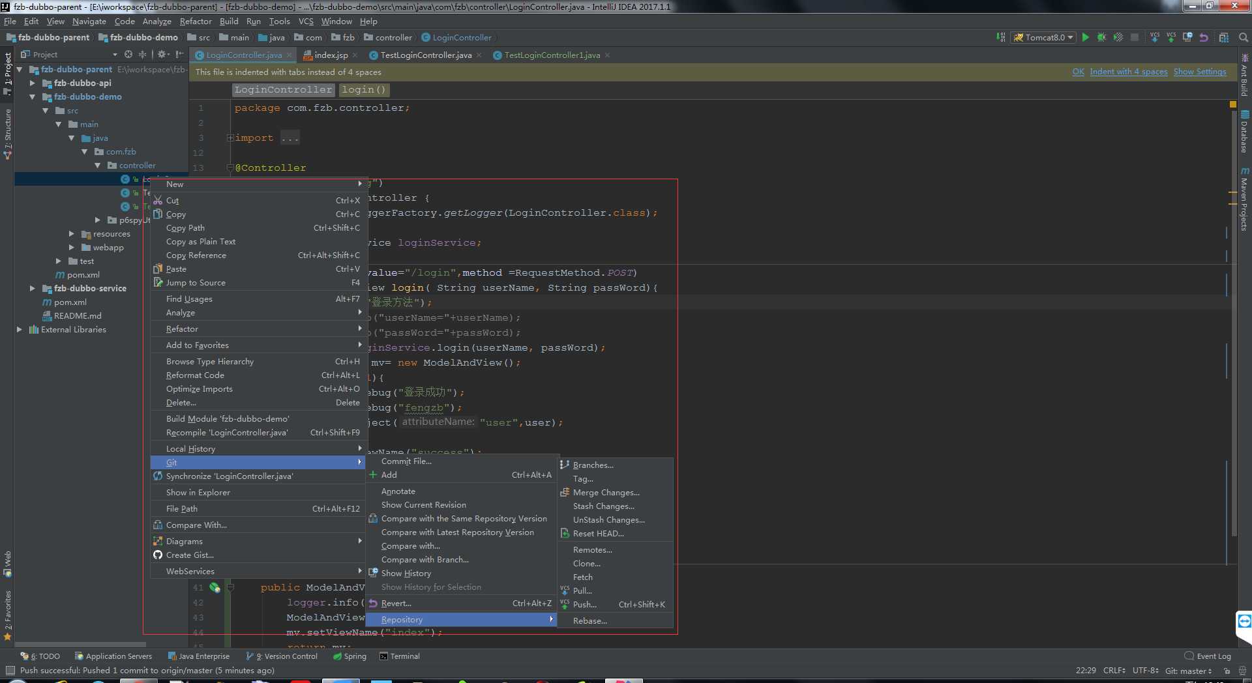The width and height of the screenshot is (1252, 683).
Task: Open Application Servers tool window
Action: tap(113, 656)
